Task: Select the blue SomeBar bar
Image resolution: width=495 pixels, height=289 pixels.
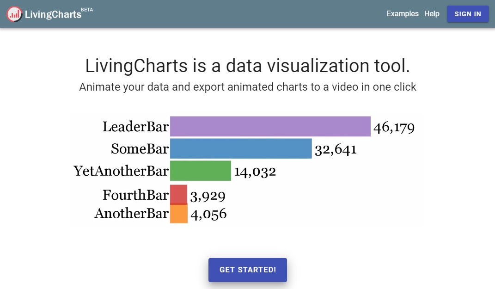Action: (x=241, y=148)
